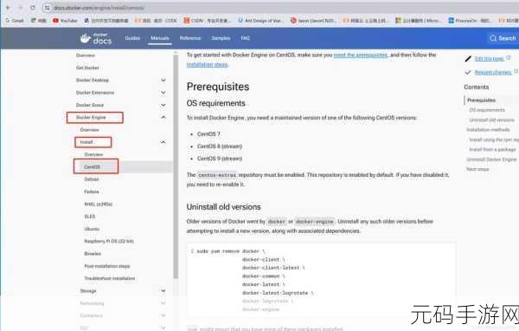Image resolution: width=519 pixels, height=331 pixels.
Task: Open the Manuals tab
Action: click(160, 38)
